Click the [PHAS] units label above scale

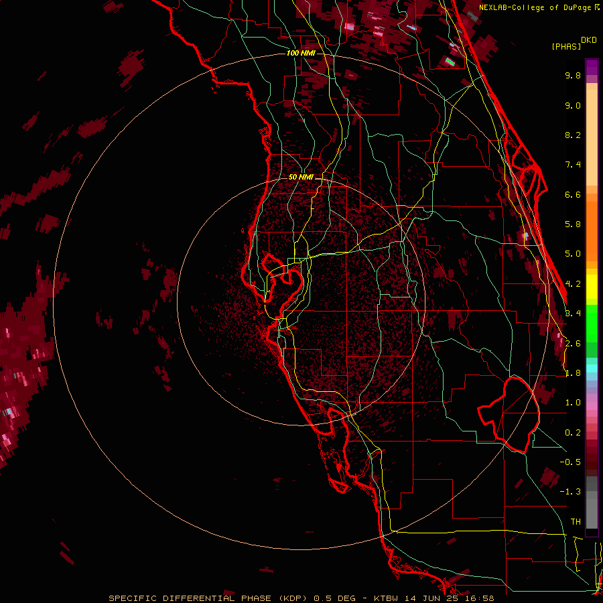click(566, 46)
